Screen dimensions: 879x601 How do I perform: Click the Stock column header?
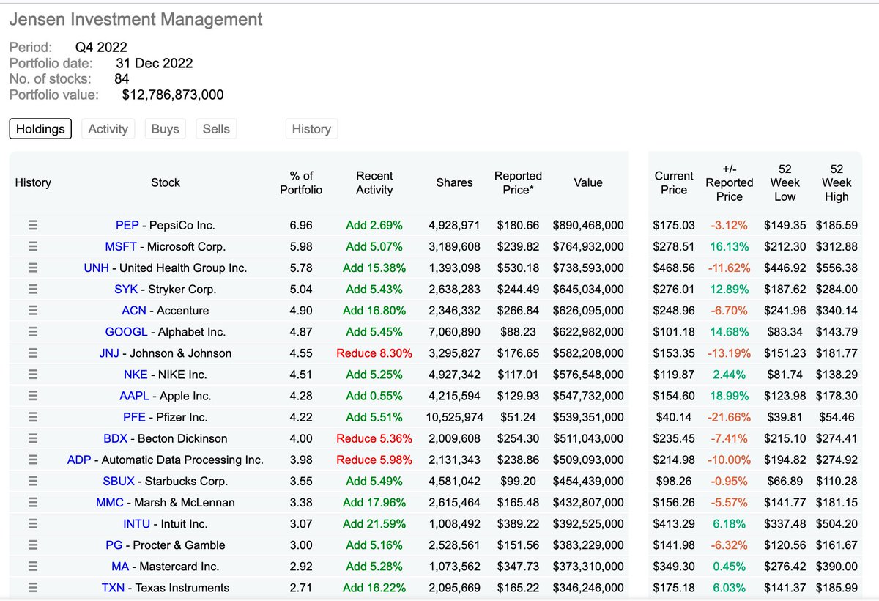(166, 182)
